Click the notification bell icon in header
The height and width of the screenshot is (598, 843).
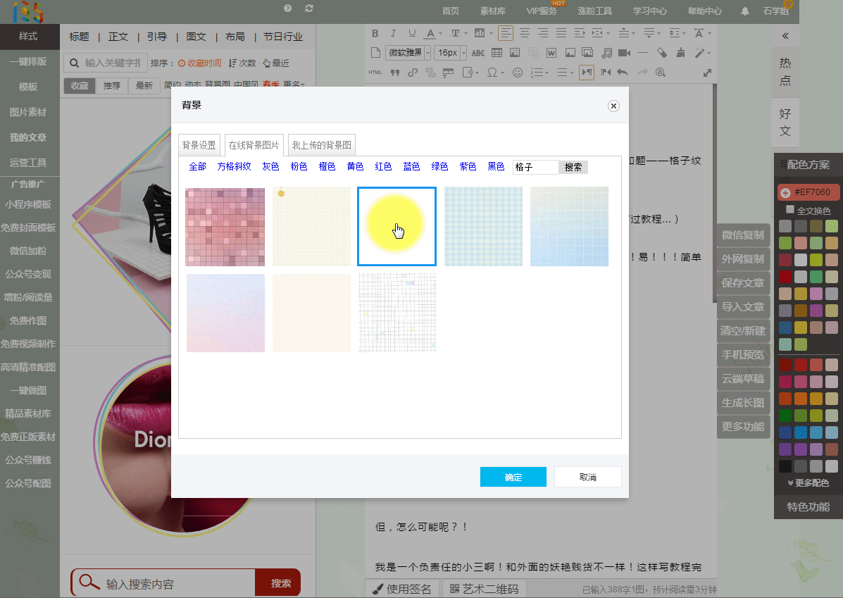click(745, 11)
